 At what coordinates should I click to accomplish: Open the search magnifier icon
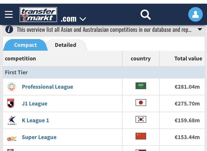tap(145, 14)
